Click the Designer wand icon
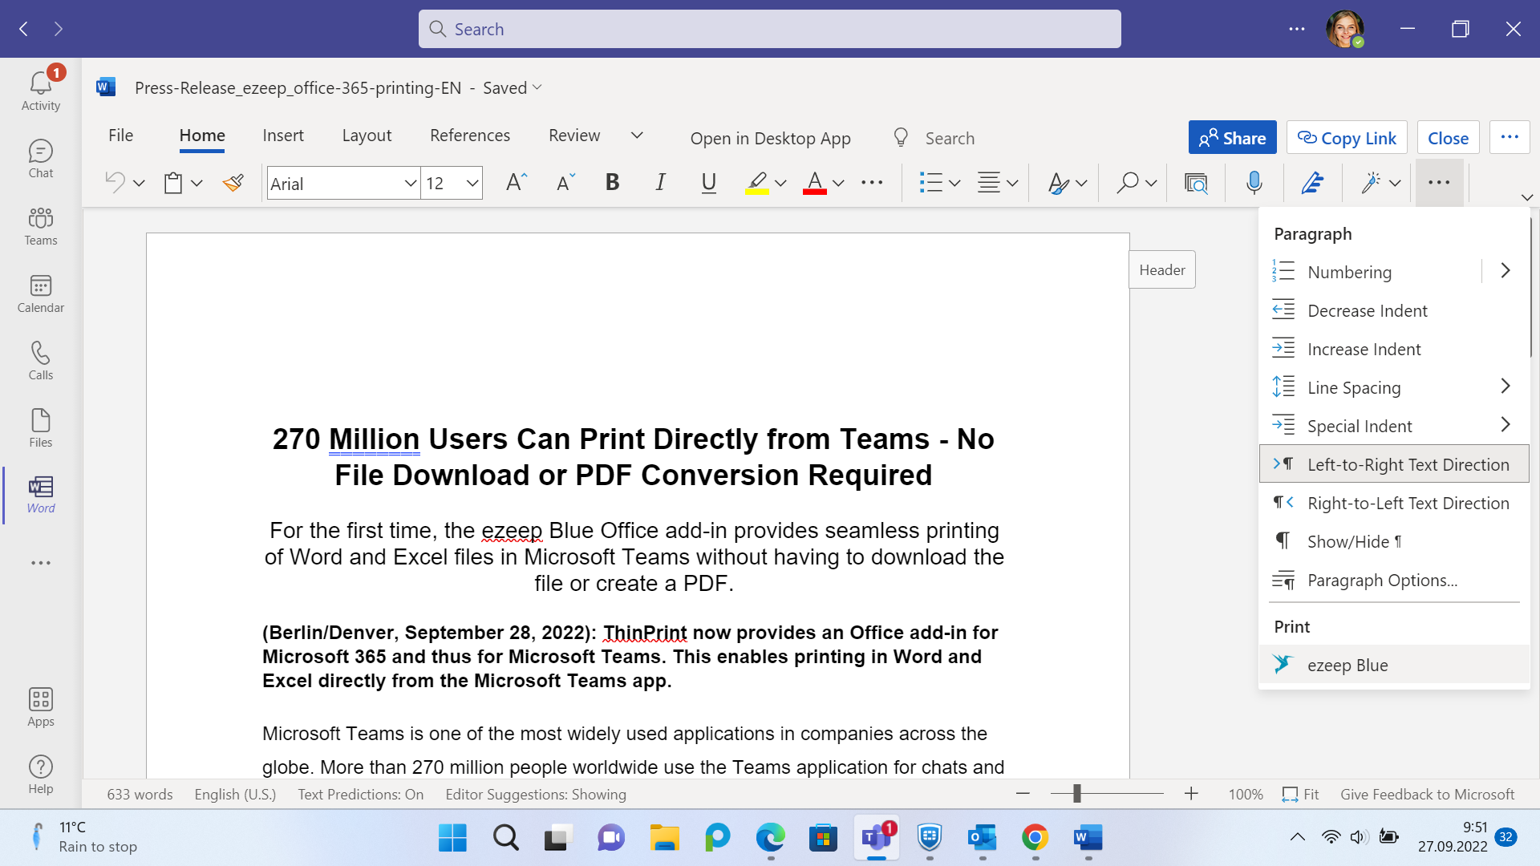1540x866 pixels. 1371,183
